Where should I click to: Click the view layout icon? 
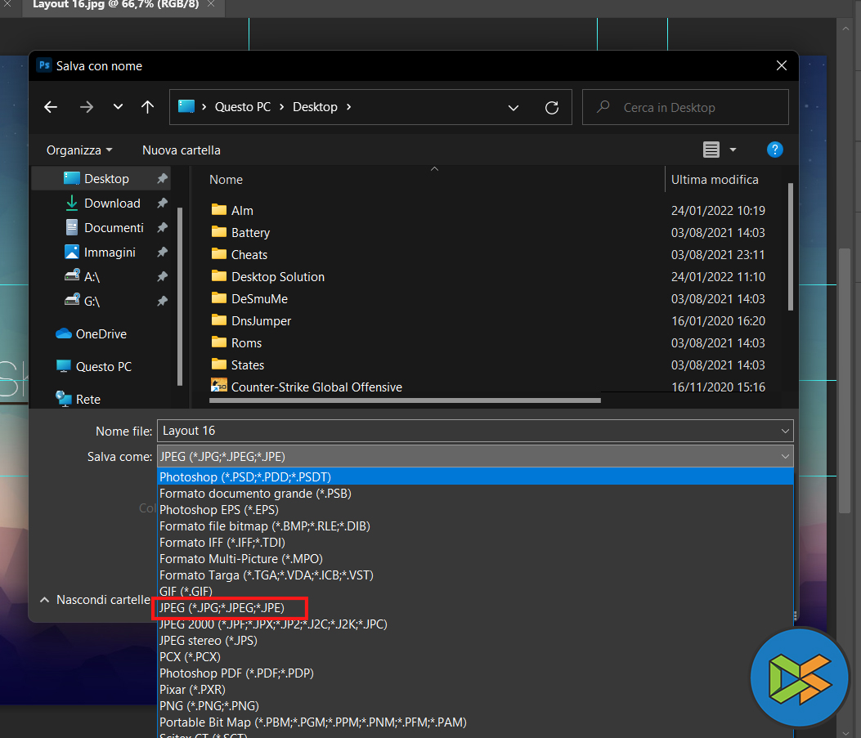tap(711, 150)
